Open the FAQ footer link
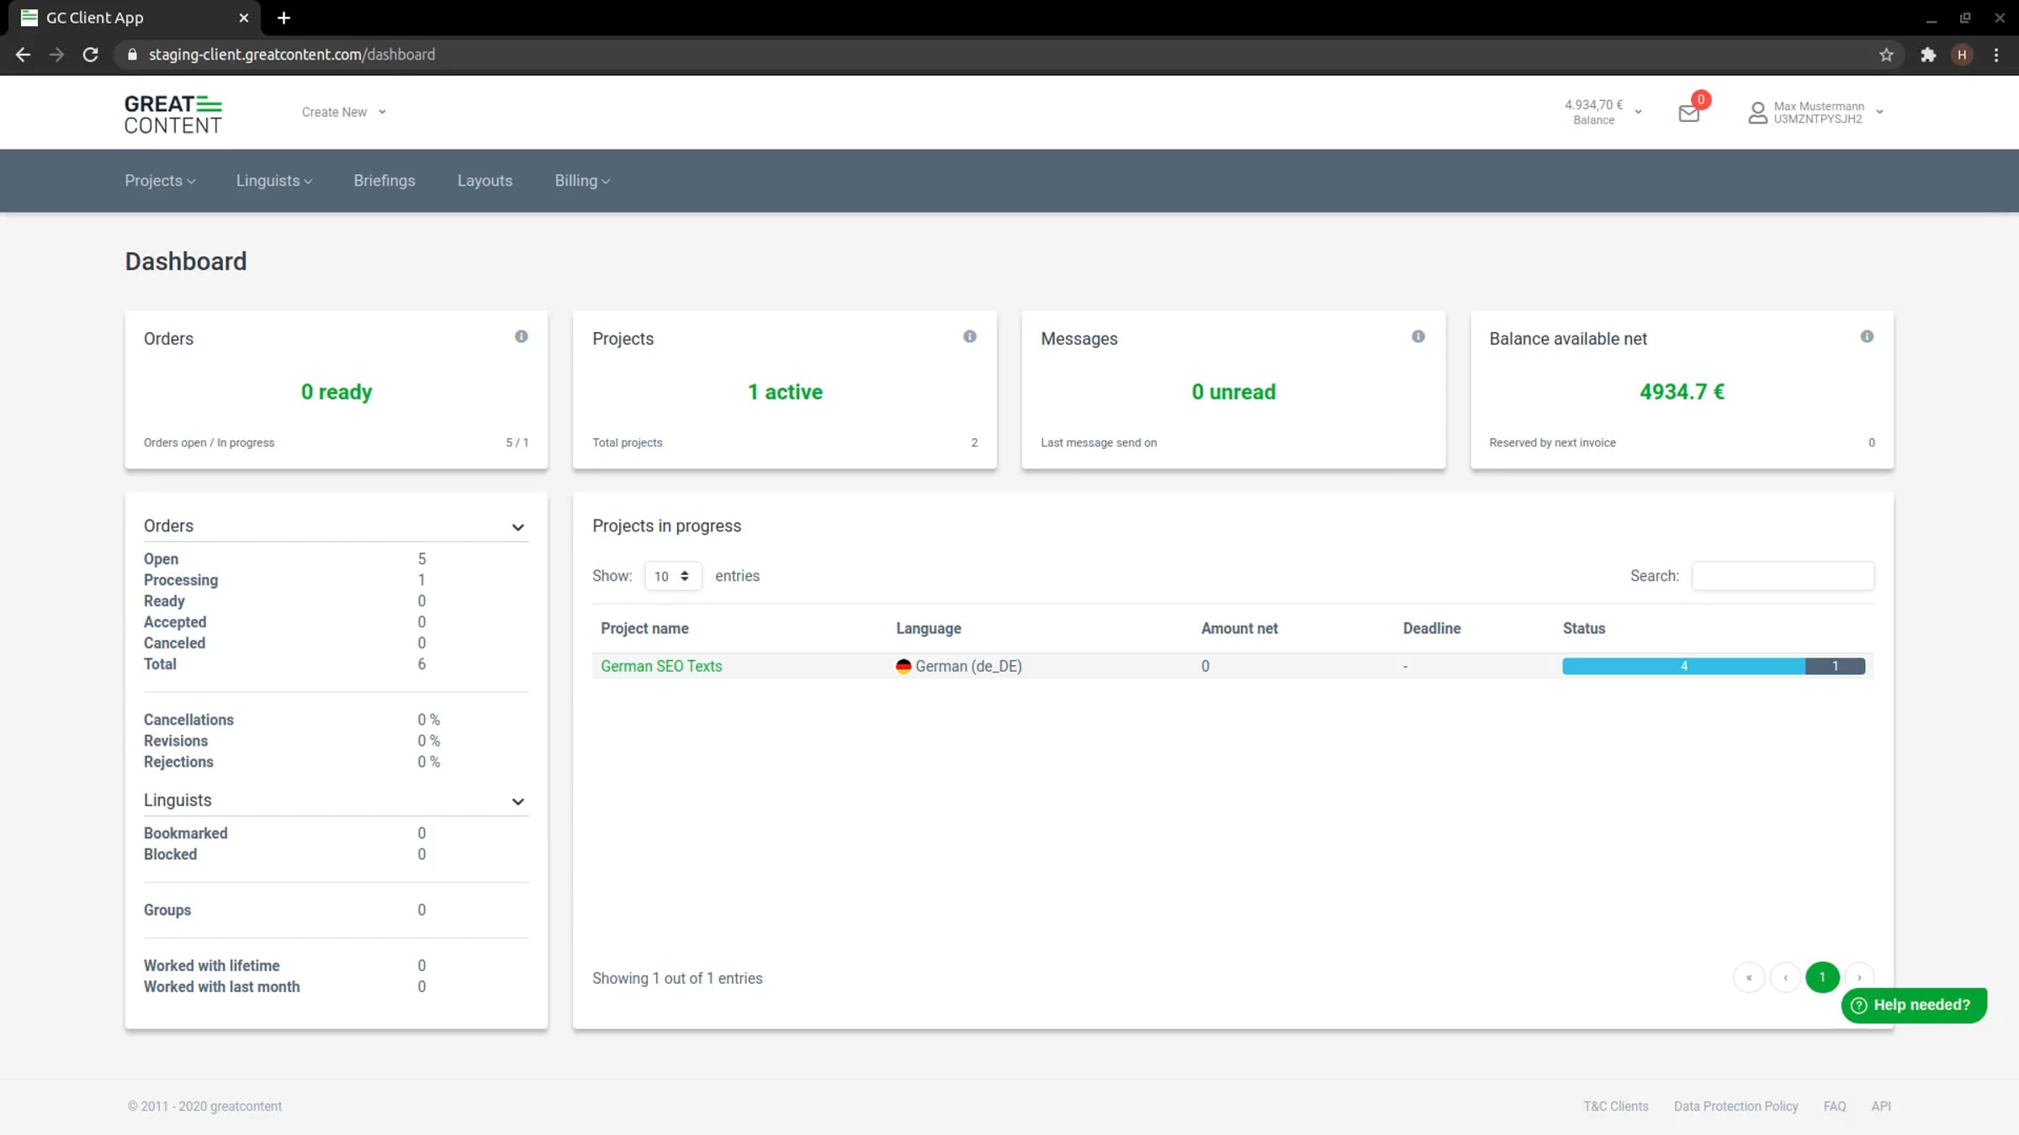Screen dimensions: 2019x1135 pyautogui.click(x=1835, y=1106)
